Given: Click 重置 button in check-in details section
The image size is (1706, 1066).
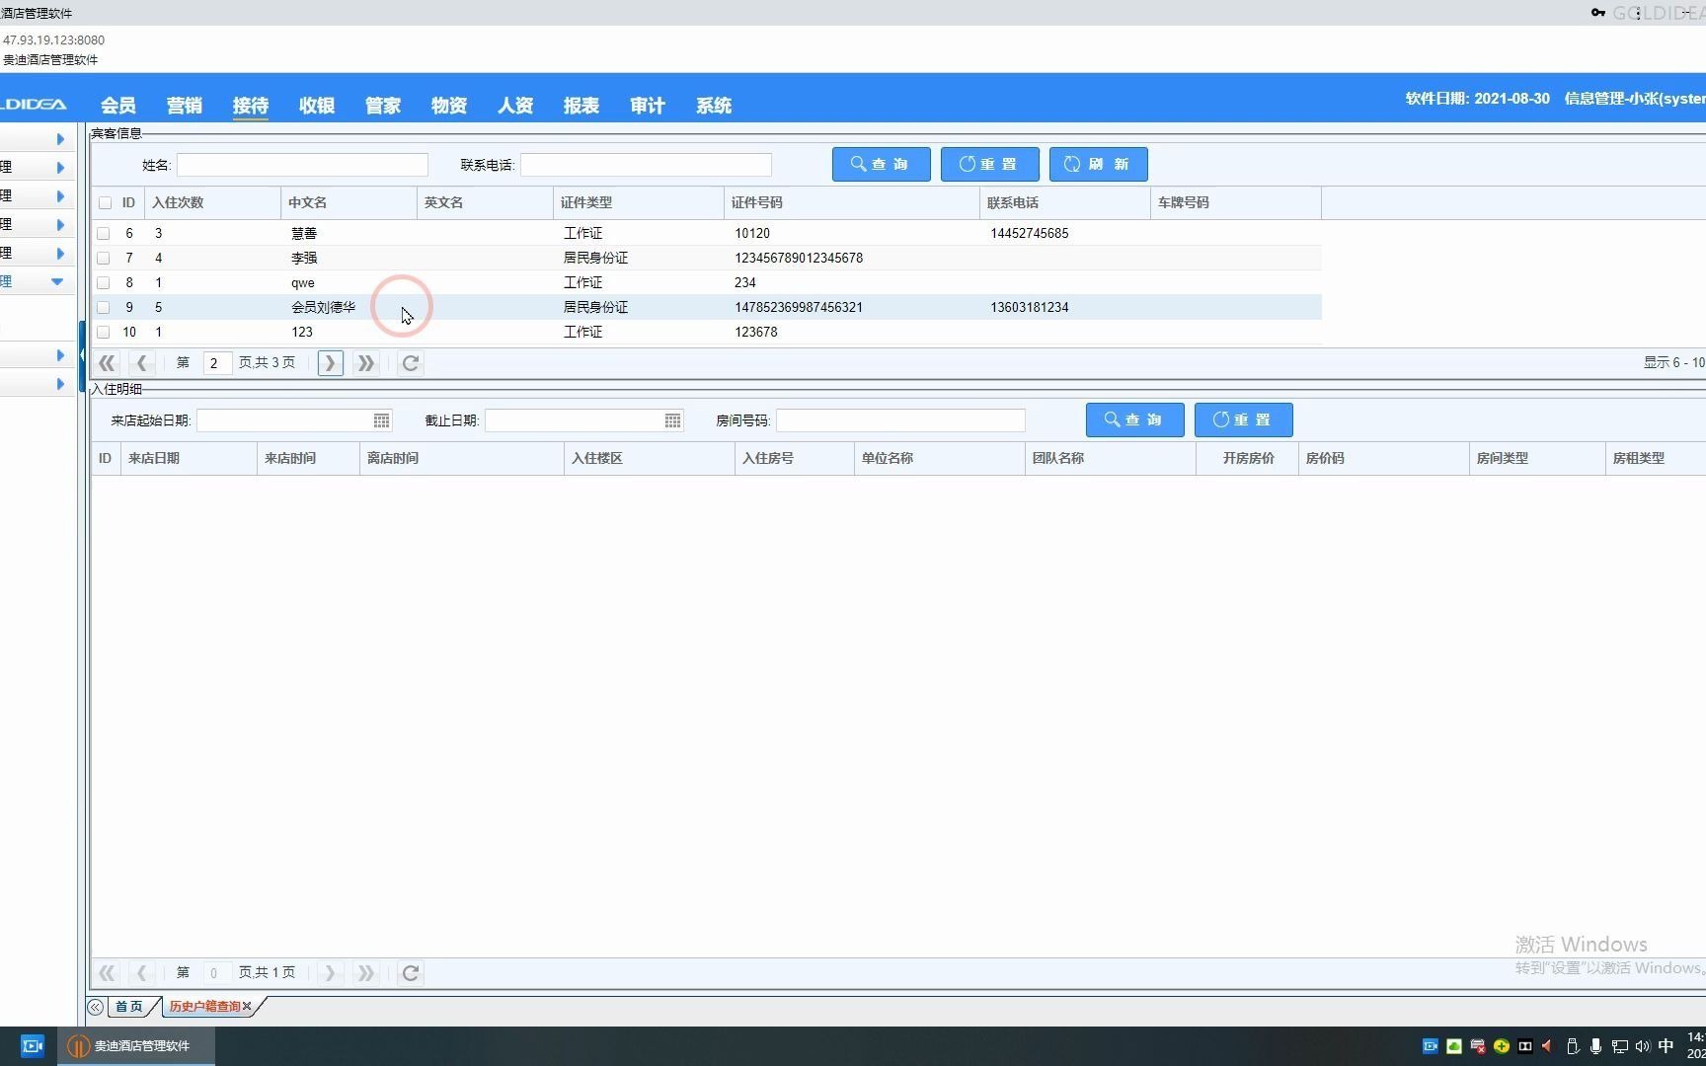Looking at the screenshot, I should [1244, 419].
